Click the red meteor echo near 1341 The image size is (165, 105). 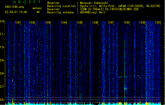coord(13,81)
